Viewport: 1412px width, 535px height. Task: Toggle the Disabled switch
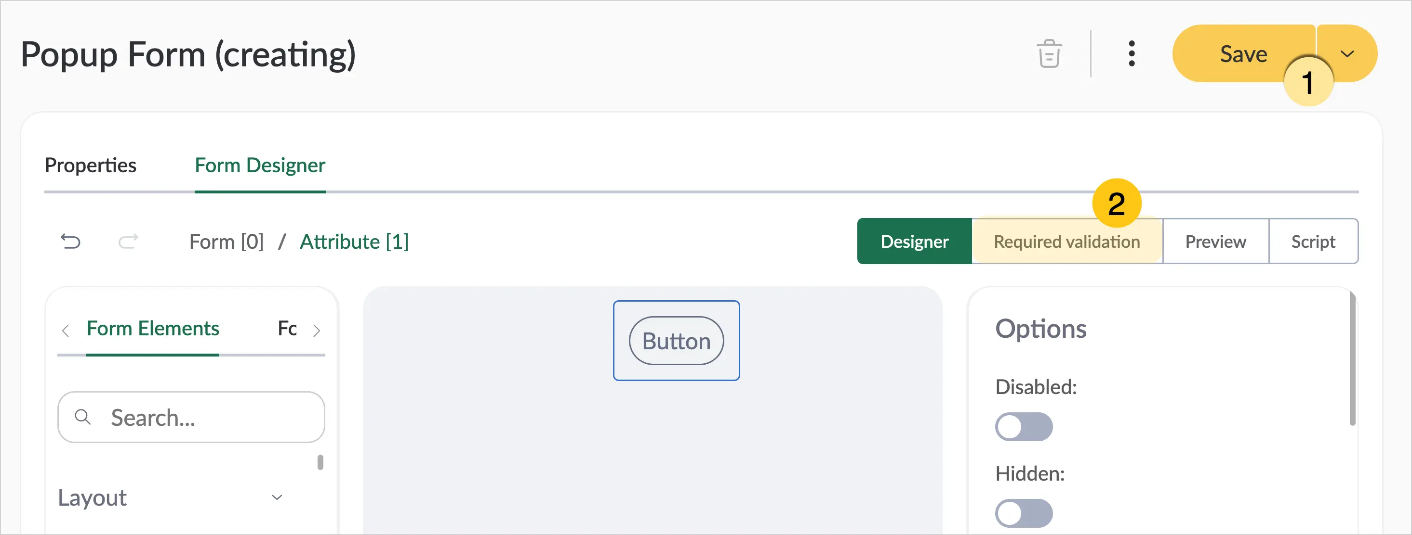tap(1024, 426)
